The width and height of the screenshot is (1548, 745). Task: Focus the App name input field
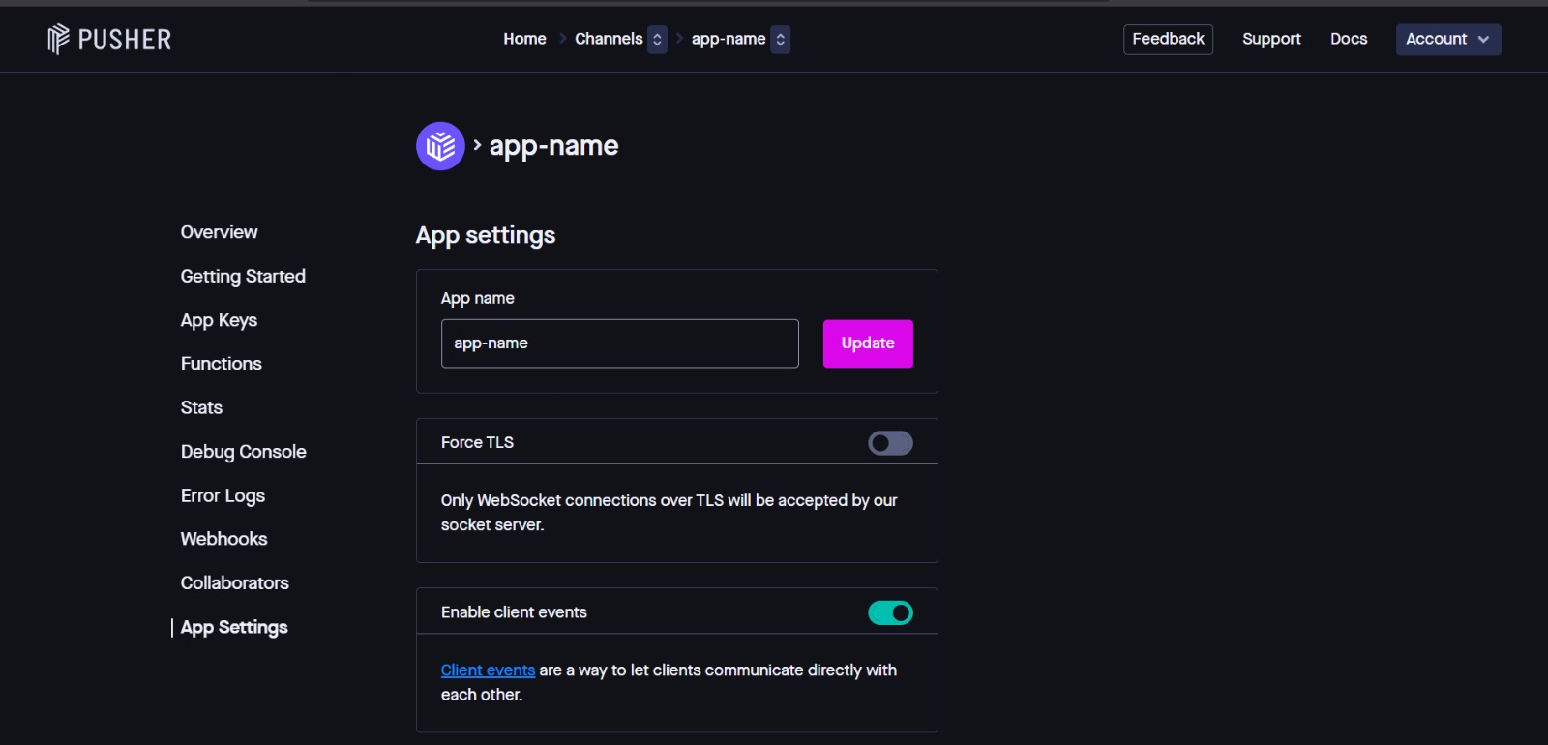[x=620, y=343]
